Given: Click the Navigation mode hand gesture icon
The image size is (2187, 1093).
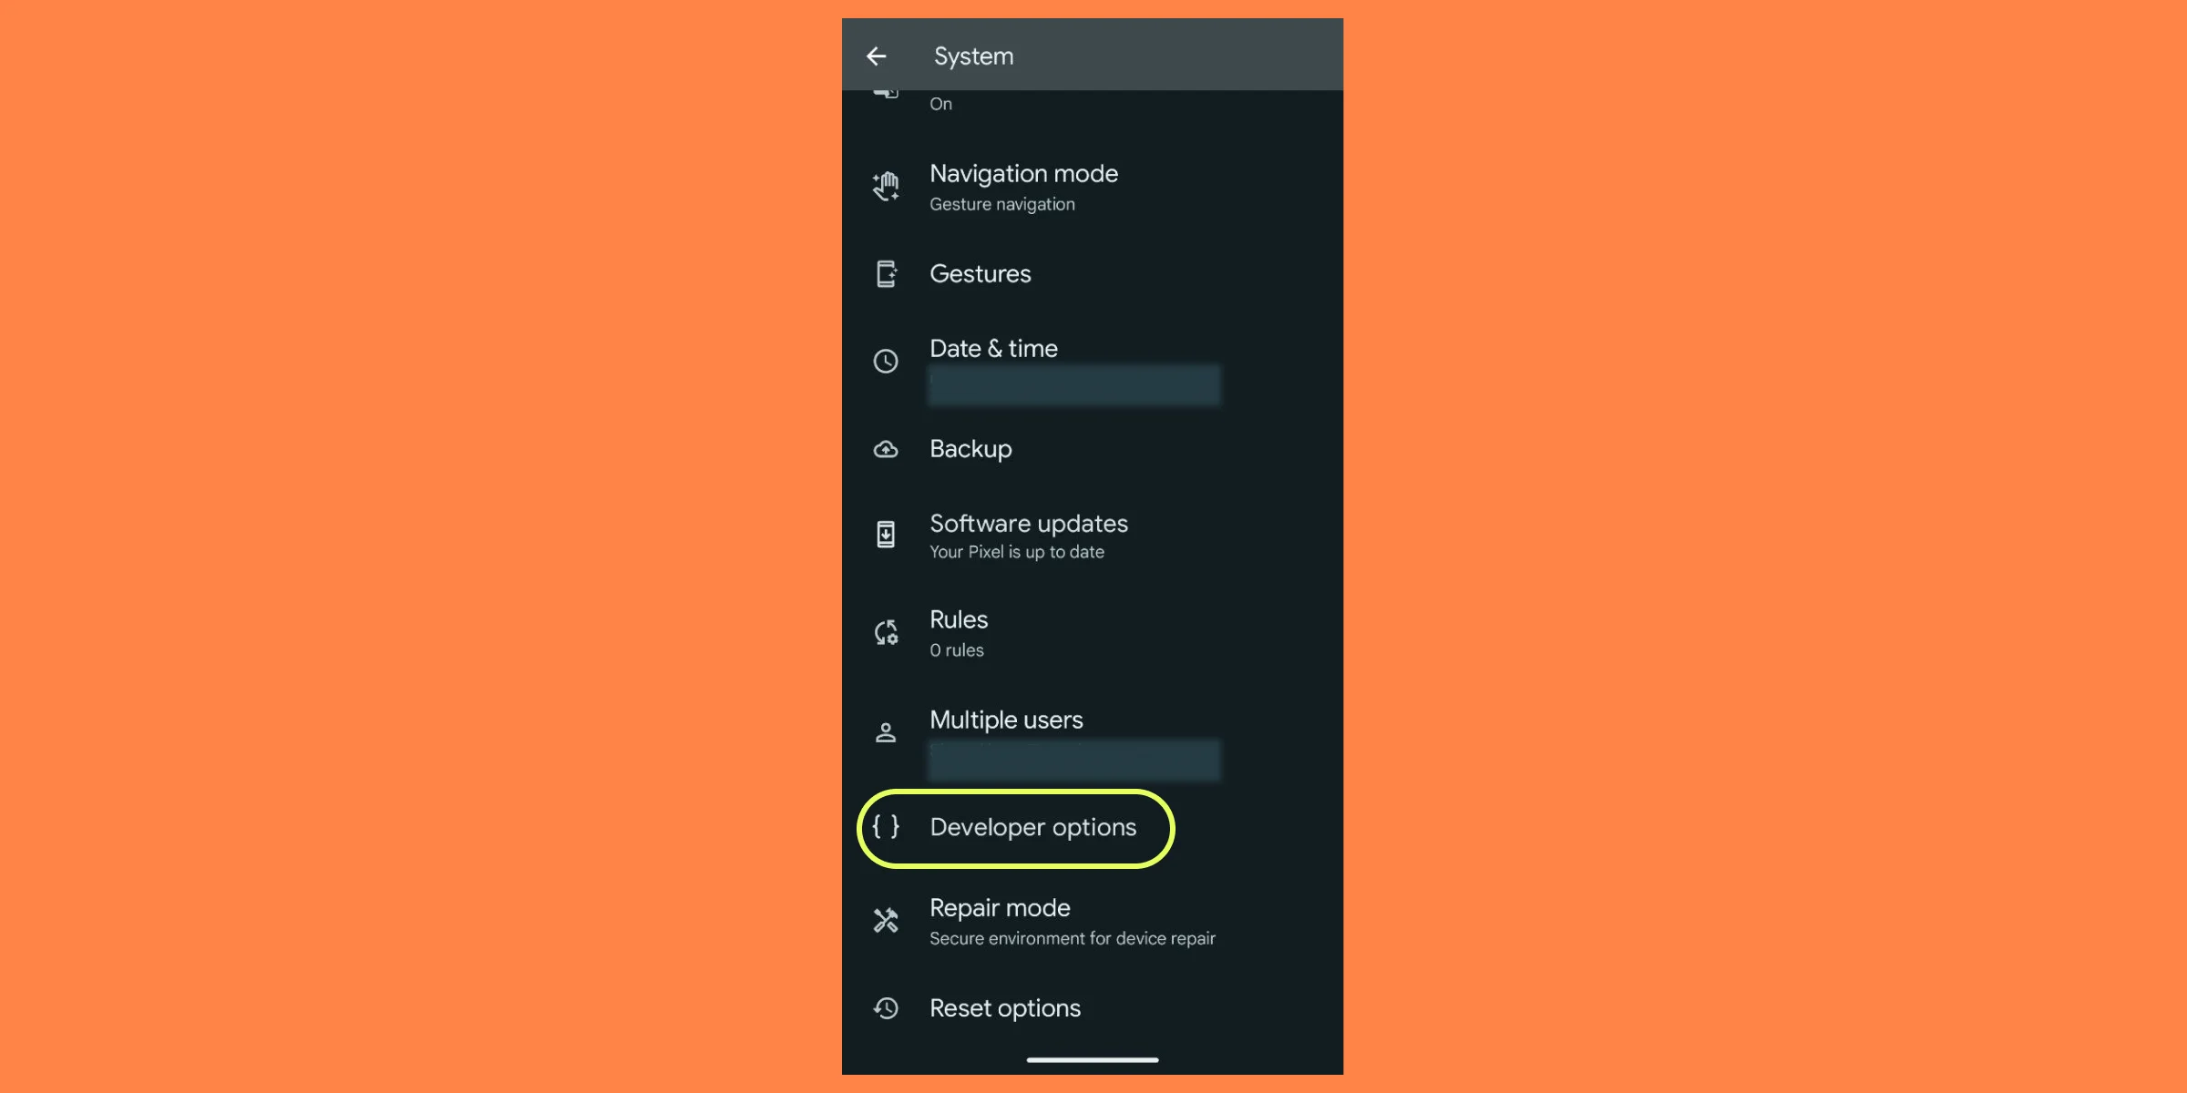Looking at the screenshot, I should (886, 185).
